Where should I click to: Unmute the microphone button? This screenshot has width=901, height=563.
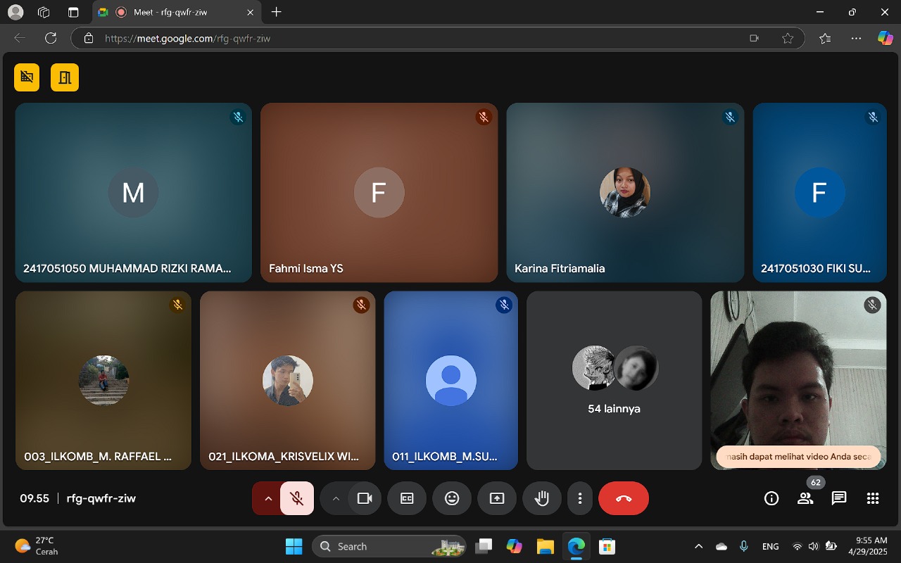pyautogui.click(x=297, y=498)
